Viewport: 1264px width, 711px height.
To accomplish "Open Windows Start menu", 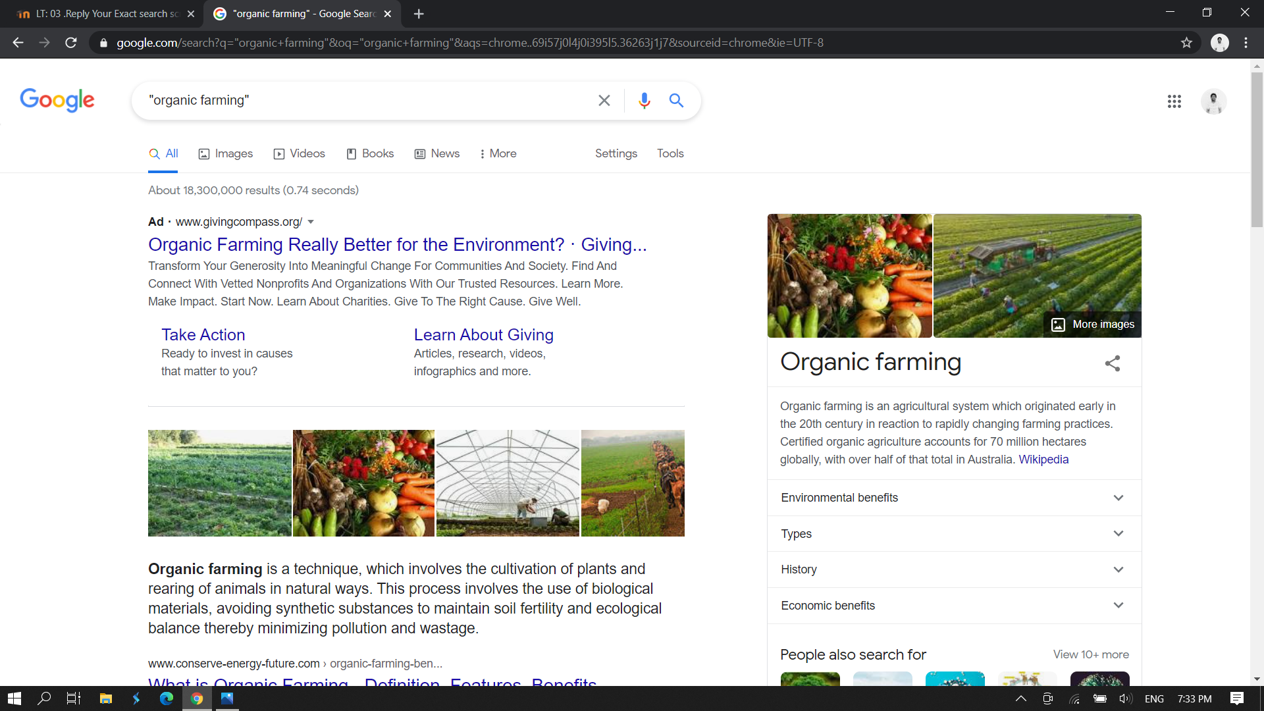I will [14, 698].
